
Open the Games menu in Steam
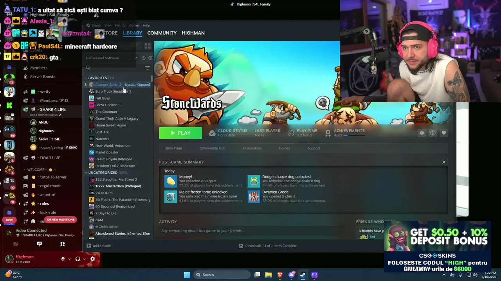(134, 25)
